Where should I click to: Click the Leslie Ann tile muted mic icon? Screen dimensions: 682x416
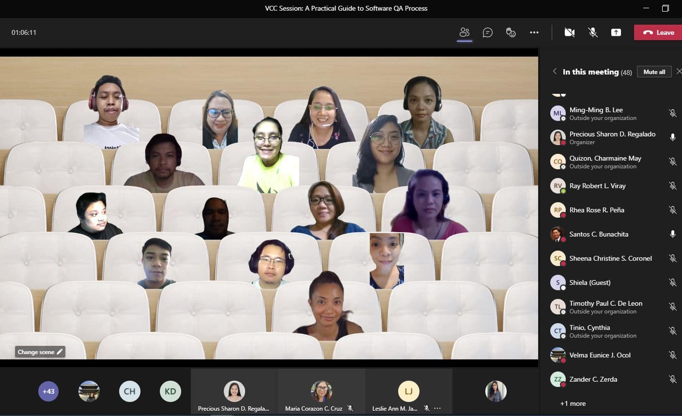point(427,408)
